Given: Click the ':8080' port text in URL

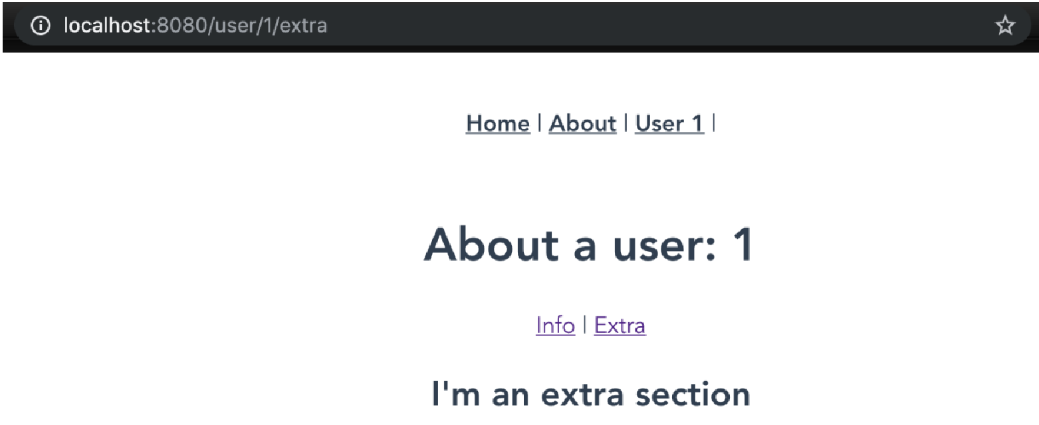Looking at the screenshot, I should (182, 26).
